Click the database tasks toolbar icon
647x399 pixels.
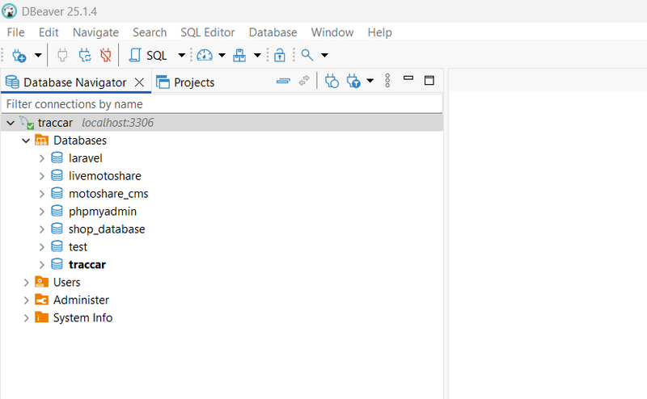(239, 55)
